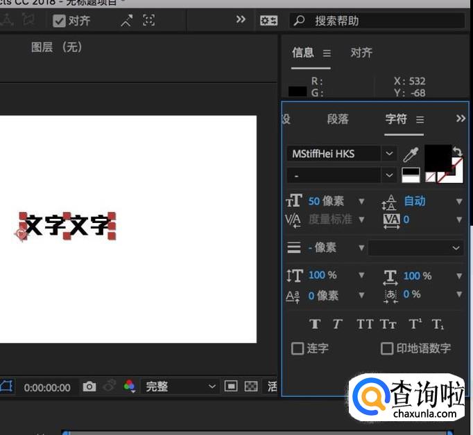Swap fill and stroke colors arrow
Image resolution: width=473 pixels, height=435 pixels.
456,151
